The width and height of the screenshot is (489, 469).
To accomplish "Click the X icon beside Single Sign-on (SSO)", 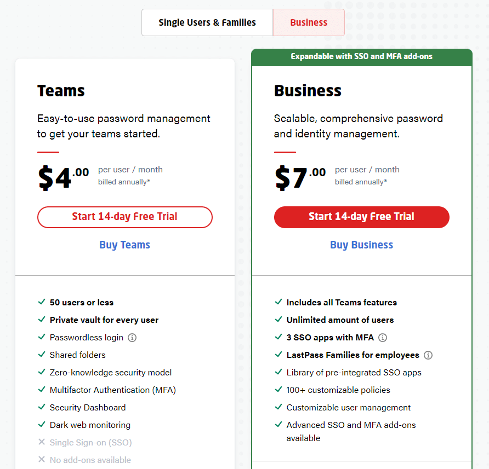I will pos(42,442).
